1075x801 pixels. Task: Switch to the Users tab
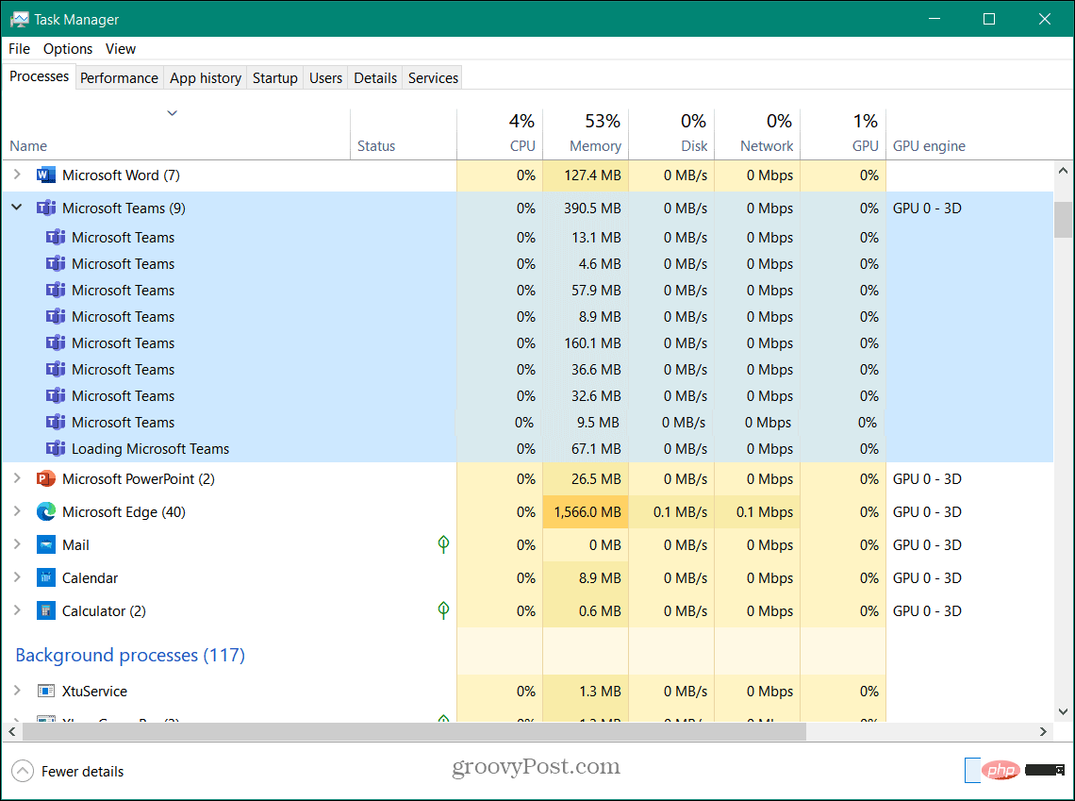(325, 78)
